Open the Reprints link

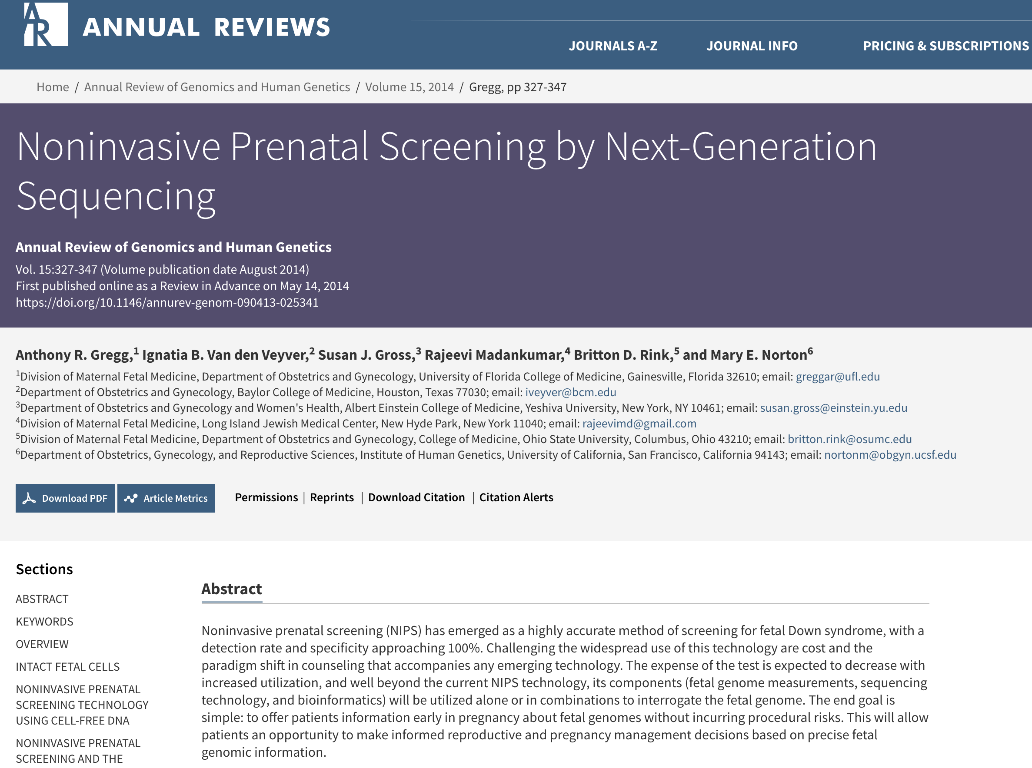(x=332, y=497)
